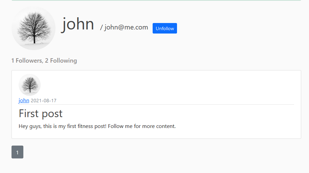Click the '1 Followers' count
The image size is (309, 173).
(x=27, y=61)
